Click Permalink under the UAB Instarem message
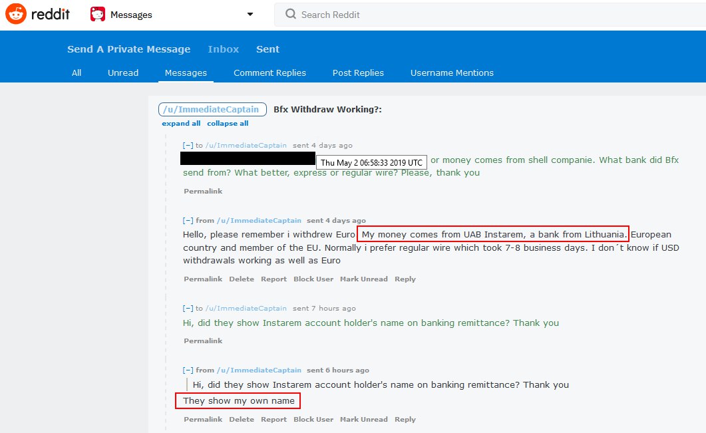This screenshot has height=433, width=706. 203,279
